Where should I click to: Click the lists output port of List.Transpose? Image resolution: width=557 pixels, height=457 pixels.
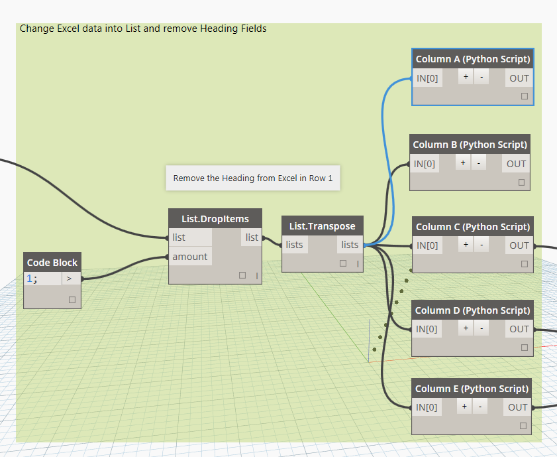coord(349,244)
